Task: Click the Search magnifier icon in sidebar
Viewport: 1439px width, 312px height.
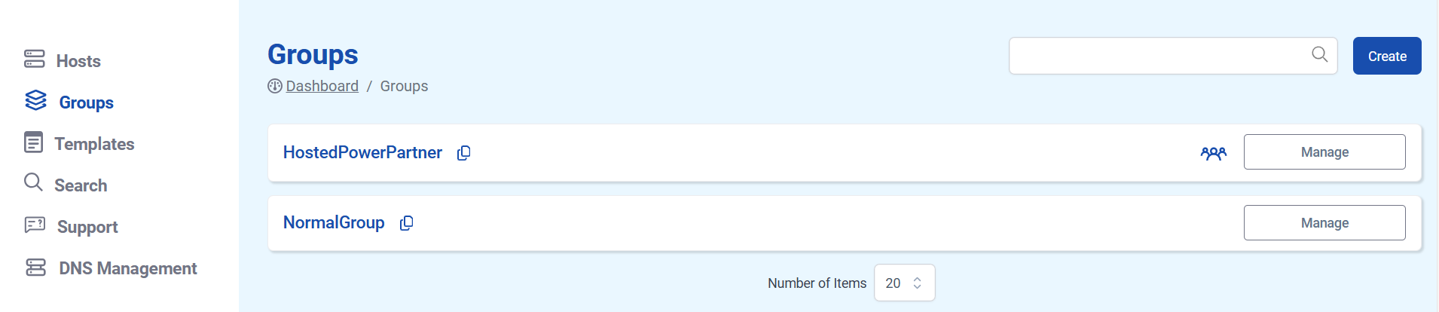Action: (33, 182)
